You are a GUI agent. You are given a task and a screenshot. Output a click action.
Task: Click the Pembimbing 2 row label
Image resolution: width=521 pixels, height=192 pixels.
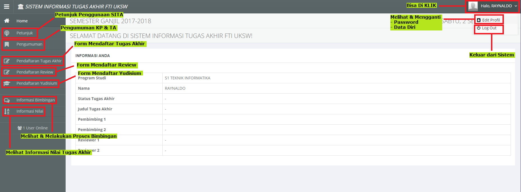(92, 130)
